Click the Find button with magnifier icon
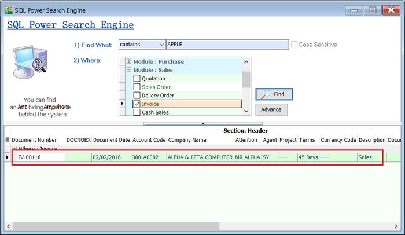 [x=274, y=94]
